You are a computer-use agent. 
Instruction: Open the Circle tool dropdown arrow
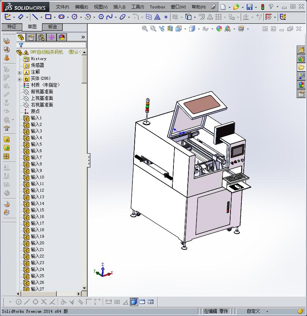tap(81, 17)
